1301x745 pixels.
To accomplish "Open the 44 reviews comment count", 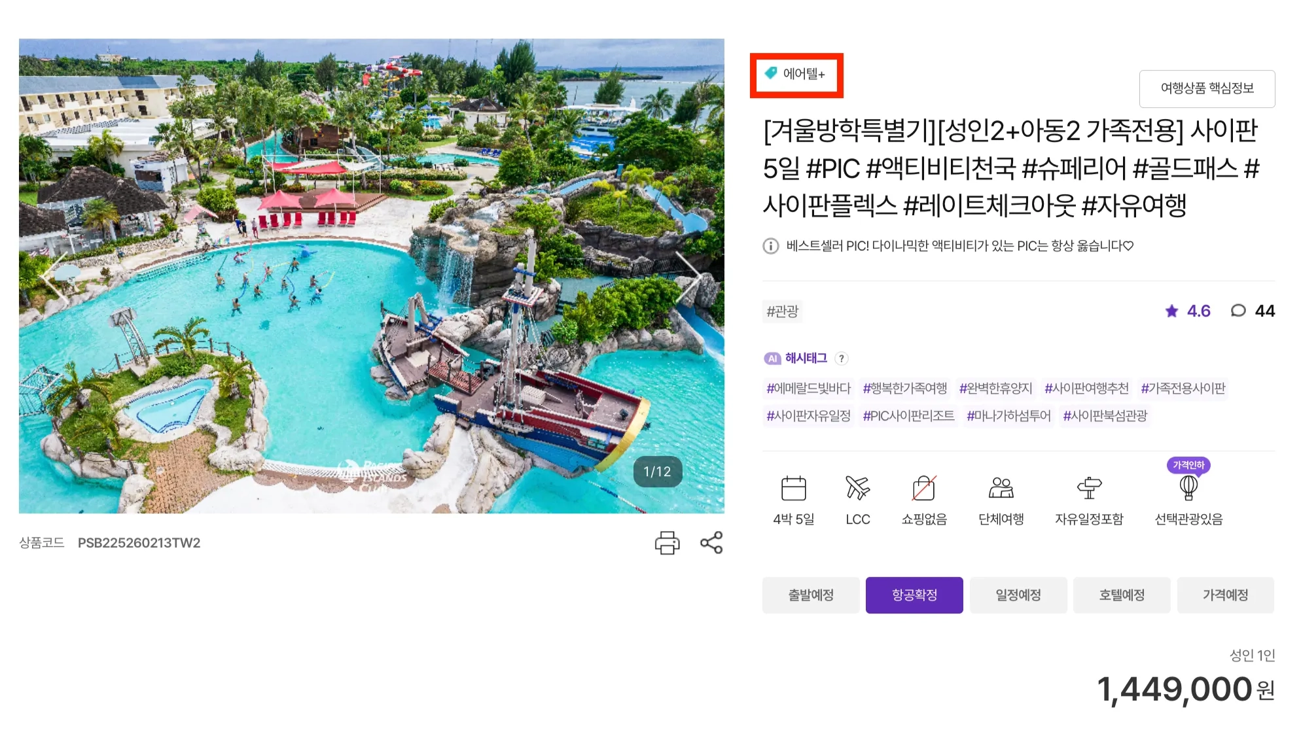I will 1253,311.
